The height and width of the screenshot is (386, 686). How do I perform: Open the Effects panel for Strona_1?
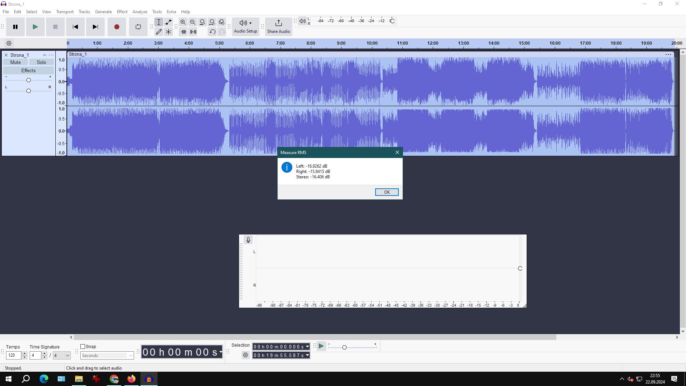point(29,70)
